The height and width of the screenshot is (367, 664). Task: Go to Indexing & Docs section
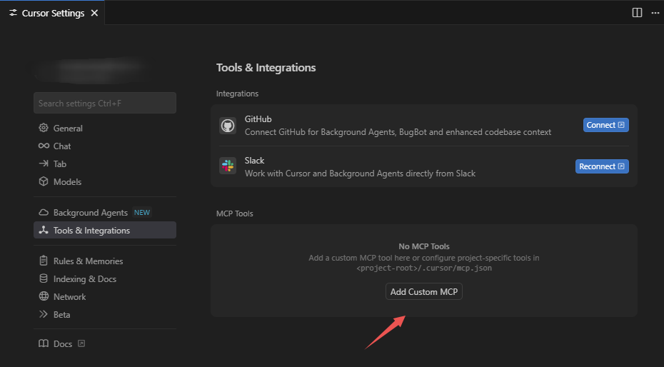104,278
